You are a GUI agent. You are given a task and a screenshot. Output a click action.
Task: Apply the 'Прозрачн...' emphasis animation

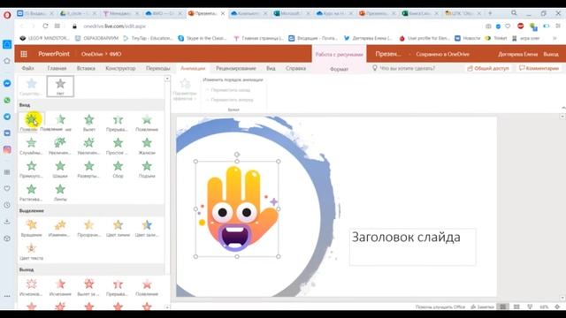coord(89,228)
